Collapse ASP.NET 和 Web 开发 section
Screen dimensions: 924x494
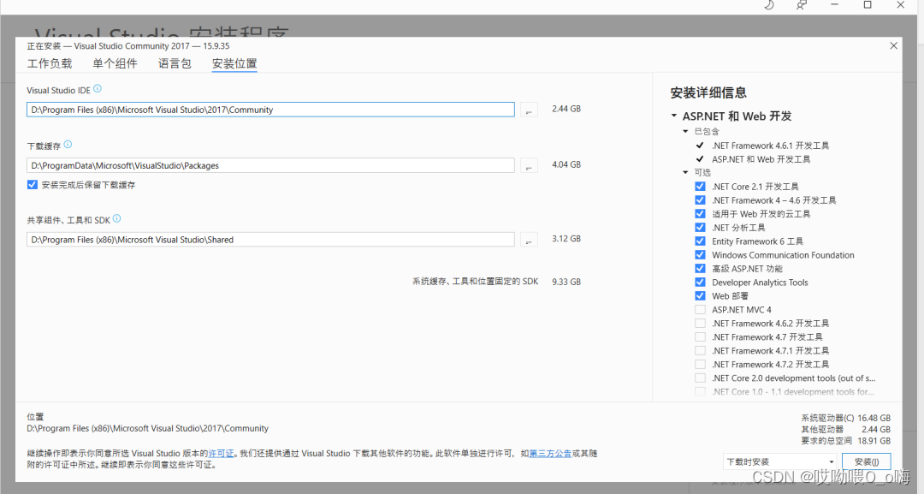[x=674, y=116]
